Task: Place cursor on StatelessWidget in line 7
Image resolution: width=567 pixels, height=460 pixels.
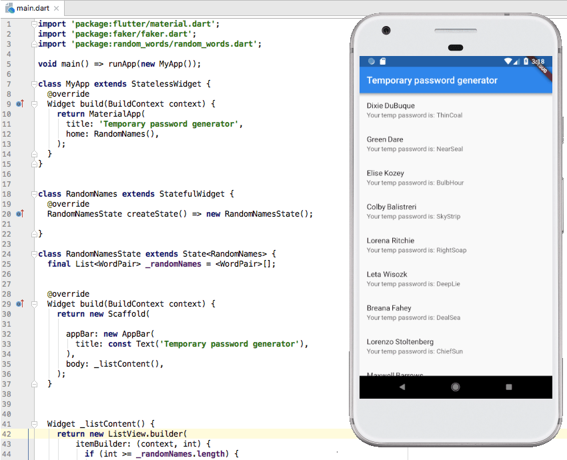Action: point(166,84)
